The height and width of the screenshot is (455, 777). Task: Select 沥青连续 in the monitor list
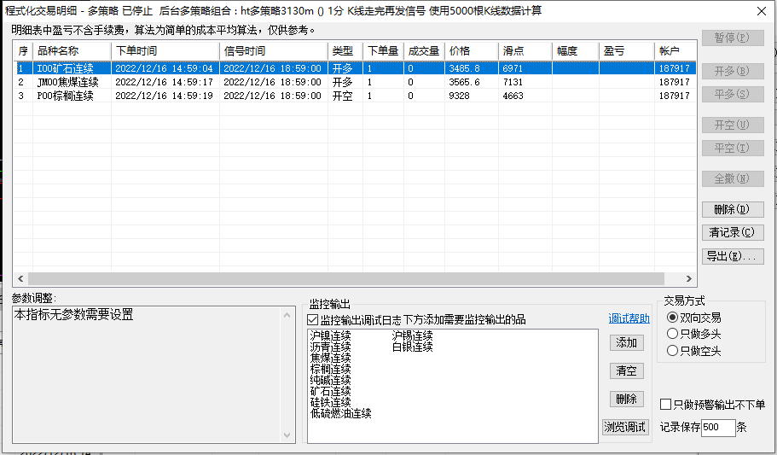[331, 347]
